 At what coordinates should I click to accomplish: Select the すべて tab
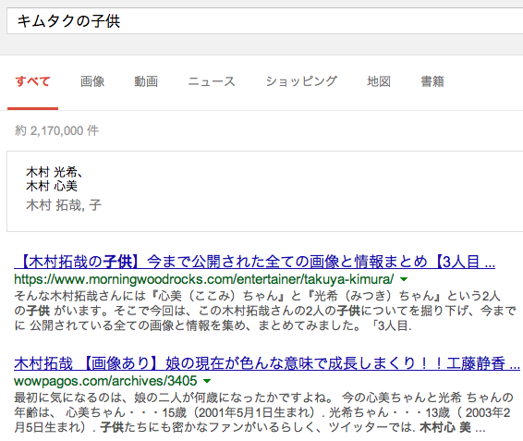[32, 81]
